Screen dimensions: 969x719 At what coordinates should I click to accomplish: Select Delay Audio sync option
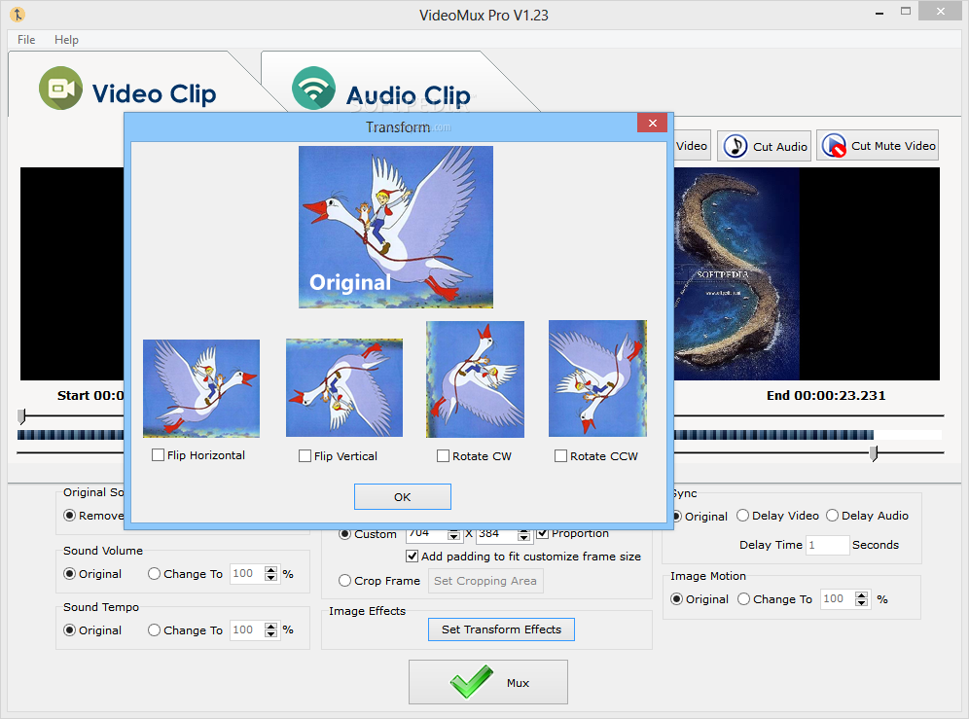833,516
